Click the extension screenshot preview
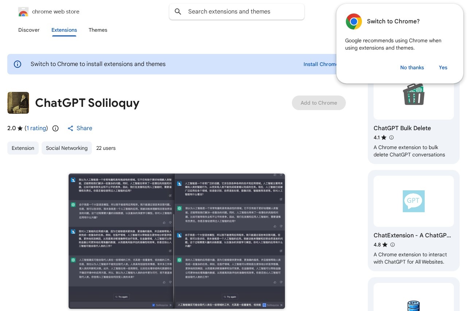The height and width of the screenshot is (311, 467). click(x=177, y=241)
